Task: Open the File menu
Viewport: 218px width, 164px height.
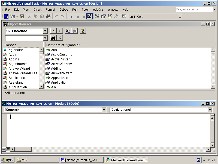Action: tap(7, 10)
